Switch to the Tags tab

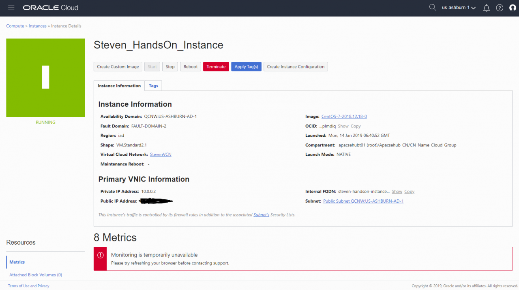[x=153, y=86]
